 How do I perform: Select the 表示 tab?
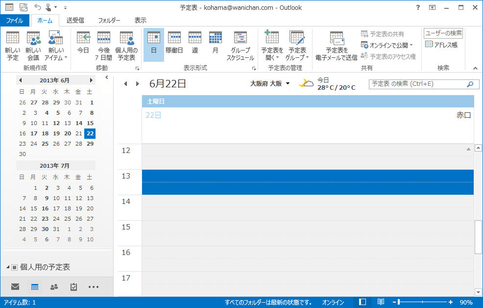pos(141,20)
